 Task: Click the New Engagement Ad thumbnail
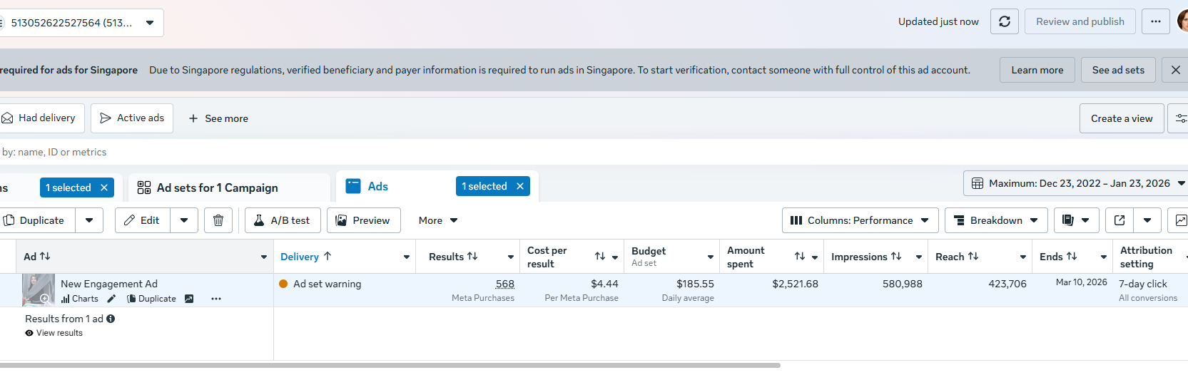38,290
